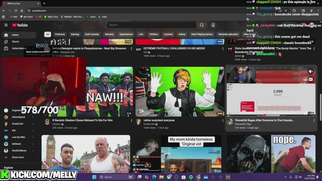322x181 pixels.
Task: Open Rantfinalboss subscription in sidebar
Action: pyautogui.click(x=19, y=151)
